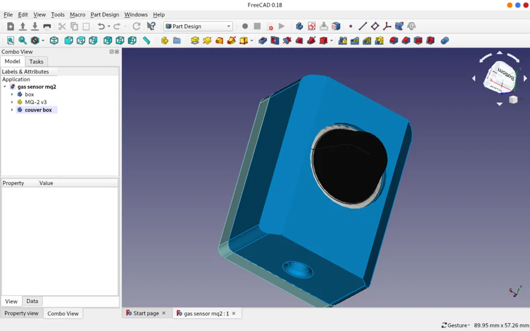The height and width of the screenshot is (331, 530).
Task: Click the Mirrored pattern icon
Action: tap(342, 41)
